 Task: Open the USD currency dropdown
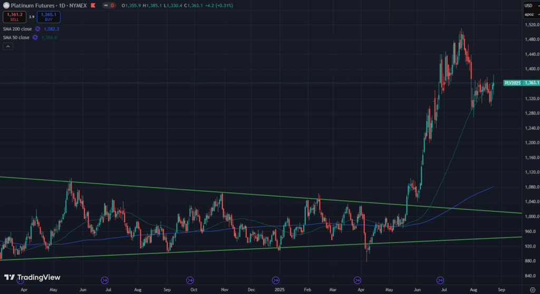(530, 6)
